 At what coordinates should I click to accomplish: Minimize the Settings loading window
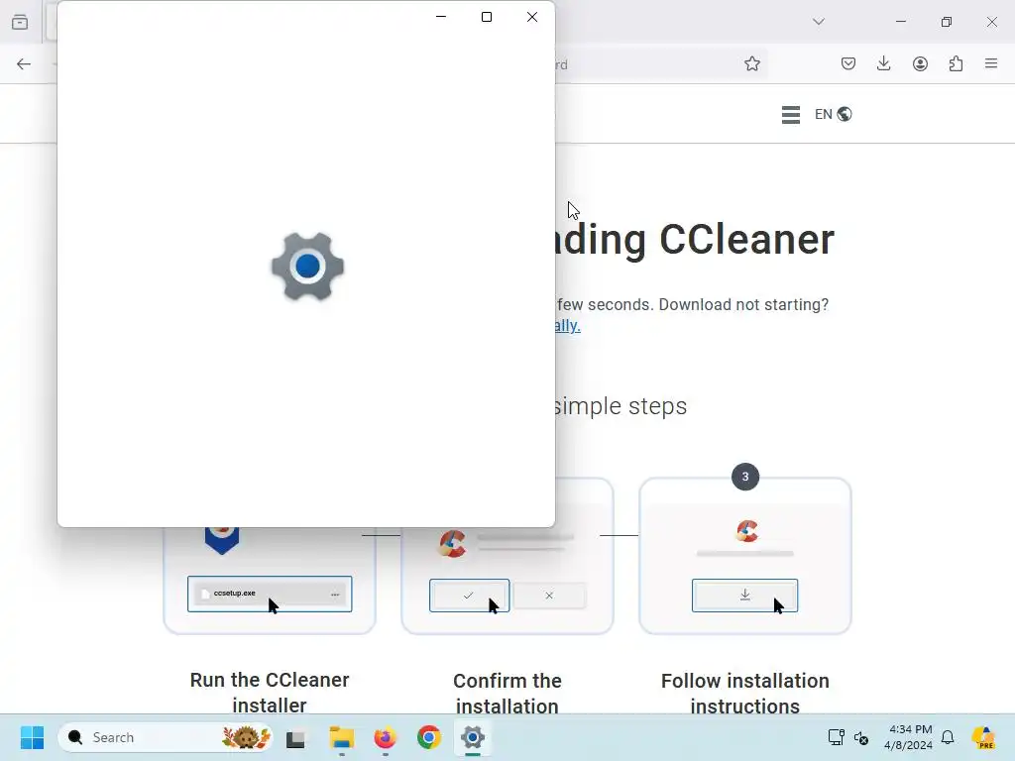[441, 17]
